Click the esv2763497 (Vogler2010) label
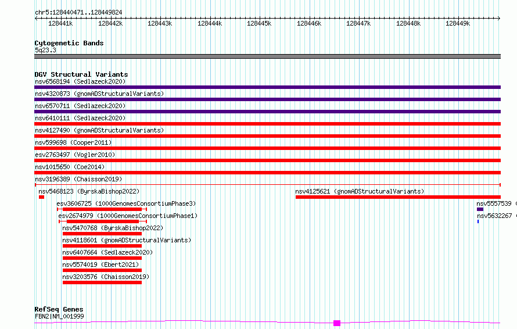Image resolution: width=517 pixels, height=329 pixels. tap(75, 155)
